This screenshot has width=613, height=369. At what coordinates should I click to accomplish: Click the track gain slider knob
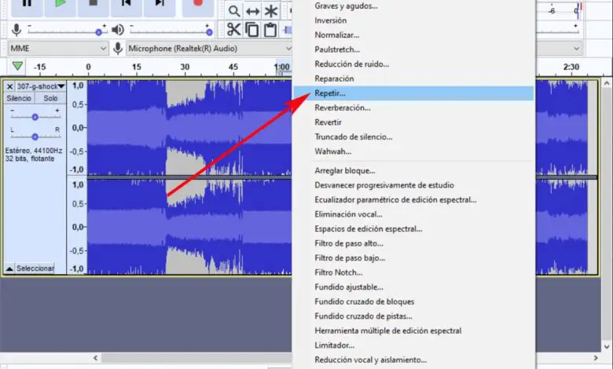pyautogui.click(x=35, y=117)
